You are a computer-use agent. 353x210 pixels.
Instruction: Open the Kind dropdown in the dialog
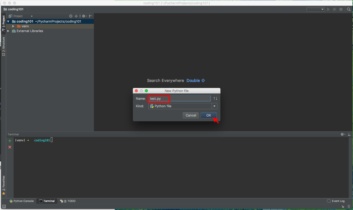coord(214,106)
